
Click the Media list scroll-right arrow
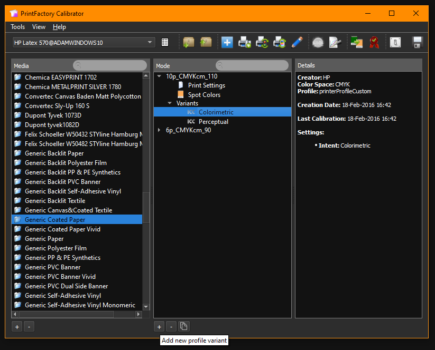[138, 314]
